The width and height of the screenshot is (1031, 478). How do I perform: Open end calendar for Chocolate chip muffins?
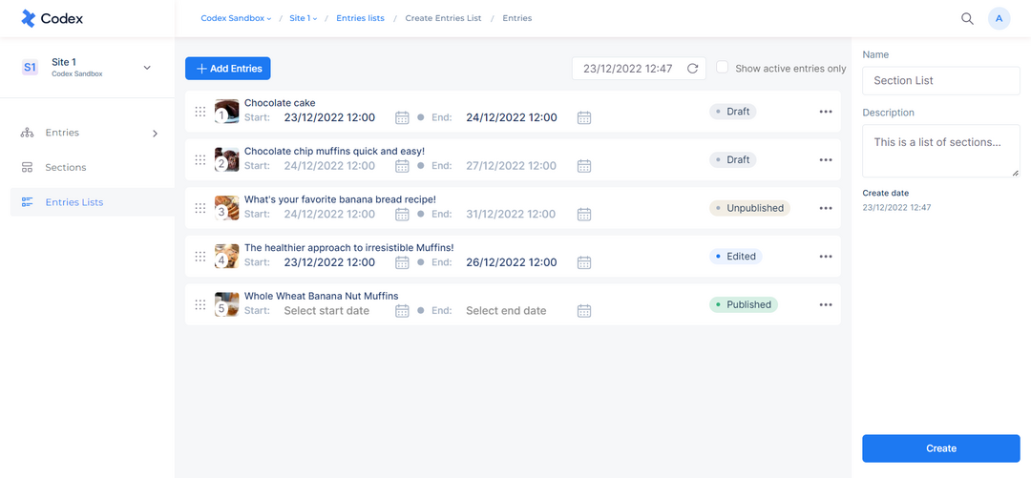(x=584, y=166)
